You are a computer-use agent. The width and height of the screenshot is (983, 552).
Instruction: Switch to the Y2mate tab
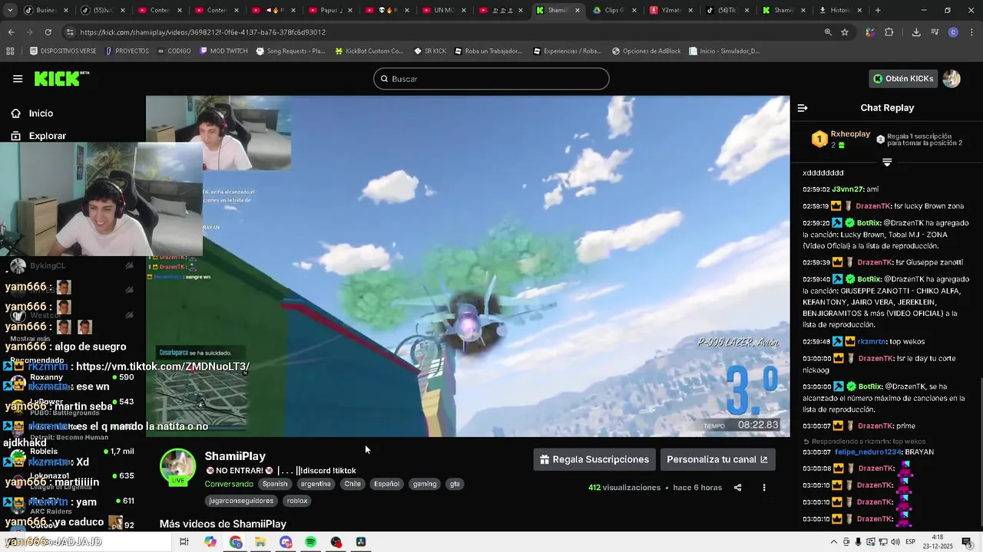670,10
